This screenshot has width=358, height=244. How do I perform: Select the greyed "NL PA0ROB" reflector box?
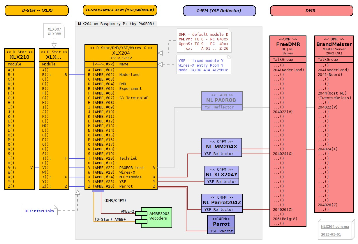(x=222, y=101)
